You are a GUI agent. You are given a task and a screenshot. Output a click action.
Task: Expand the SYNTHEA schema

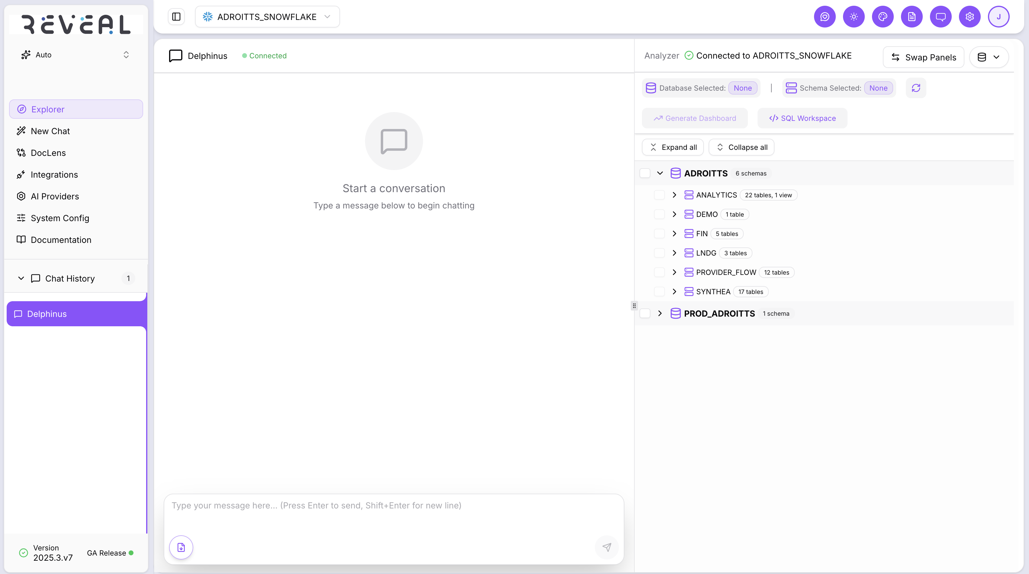click(674, 292)
